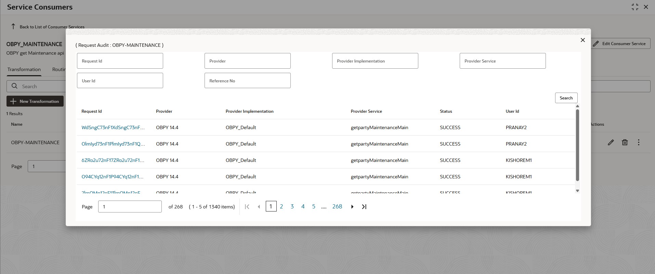655x274 pixels.
Task: Click scroll down arrow in audit table
Action: pyautogui.click(x=577, y=191)
